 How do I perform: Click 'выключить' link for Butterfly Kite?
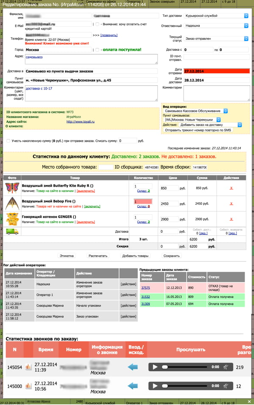86,191
